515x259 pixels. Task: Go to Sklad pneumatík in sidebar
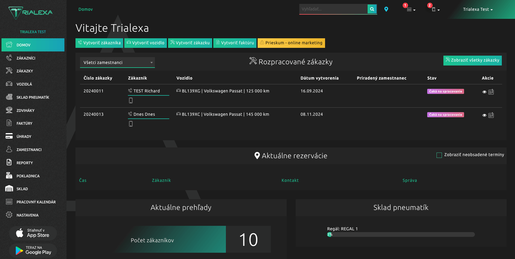[33, 97]
